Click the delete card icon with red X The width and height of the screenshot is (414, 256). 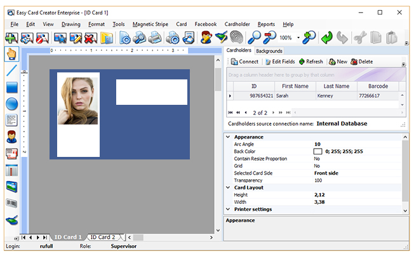(x=91, y=37)
